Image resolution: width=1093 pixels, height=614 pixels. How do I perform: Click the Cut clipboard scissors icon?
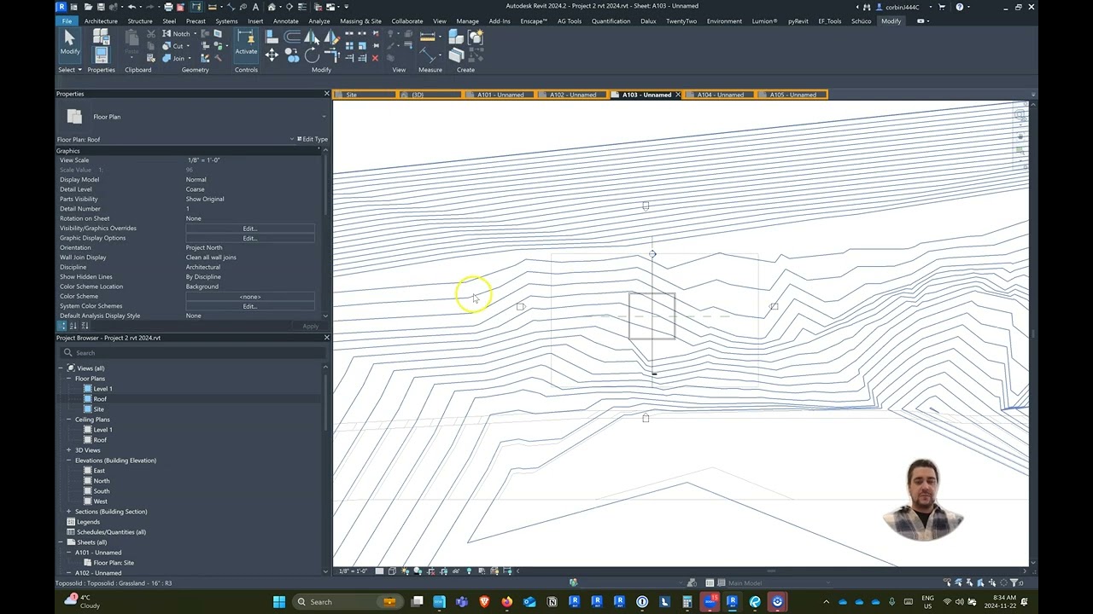(151, 34)
